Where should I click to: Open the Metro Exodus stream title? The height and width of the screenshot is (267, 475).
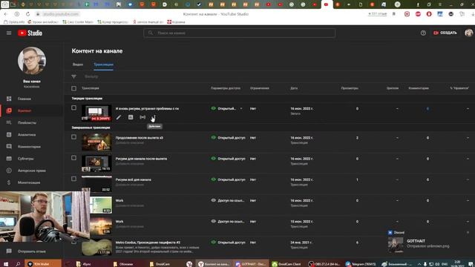(x=148, y=243)
